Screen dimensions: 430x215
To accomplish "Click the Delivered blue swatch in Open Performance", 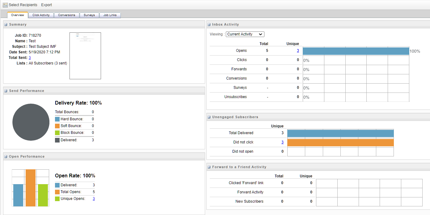I will coord(57,185).
